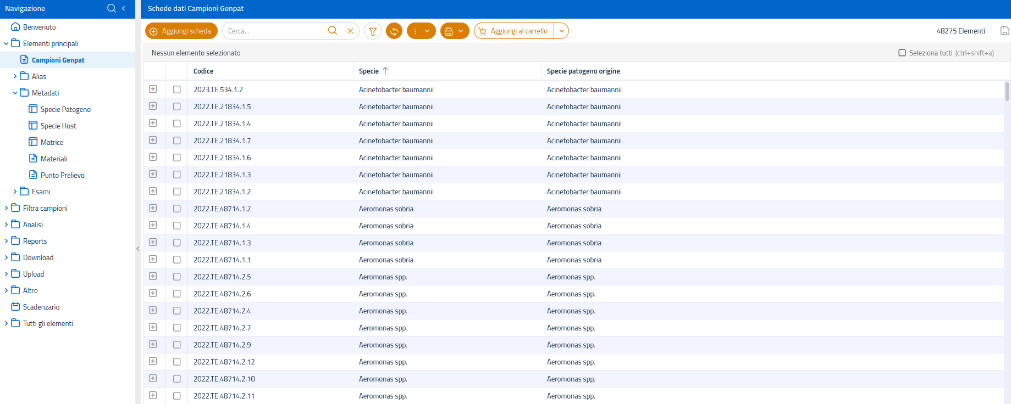
Task: Sort by the Specie column header
Action: (x=369, y=71)
